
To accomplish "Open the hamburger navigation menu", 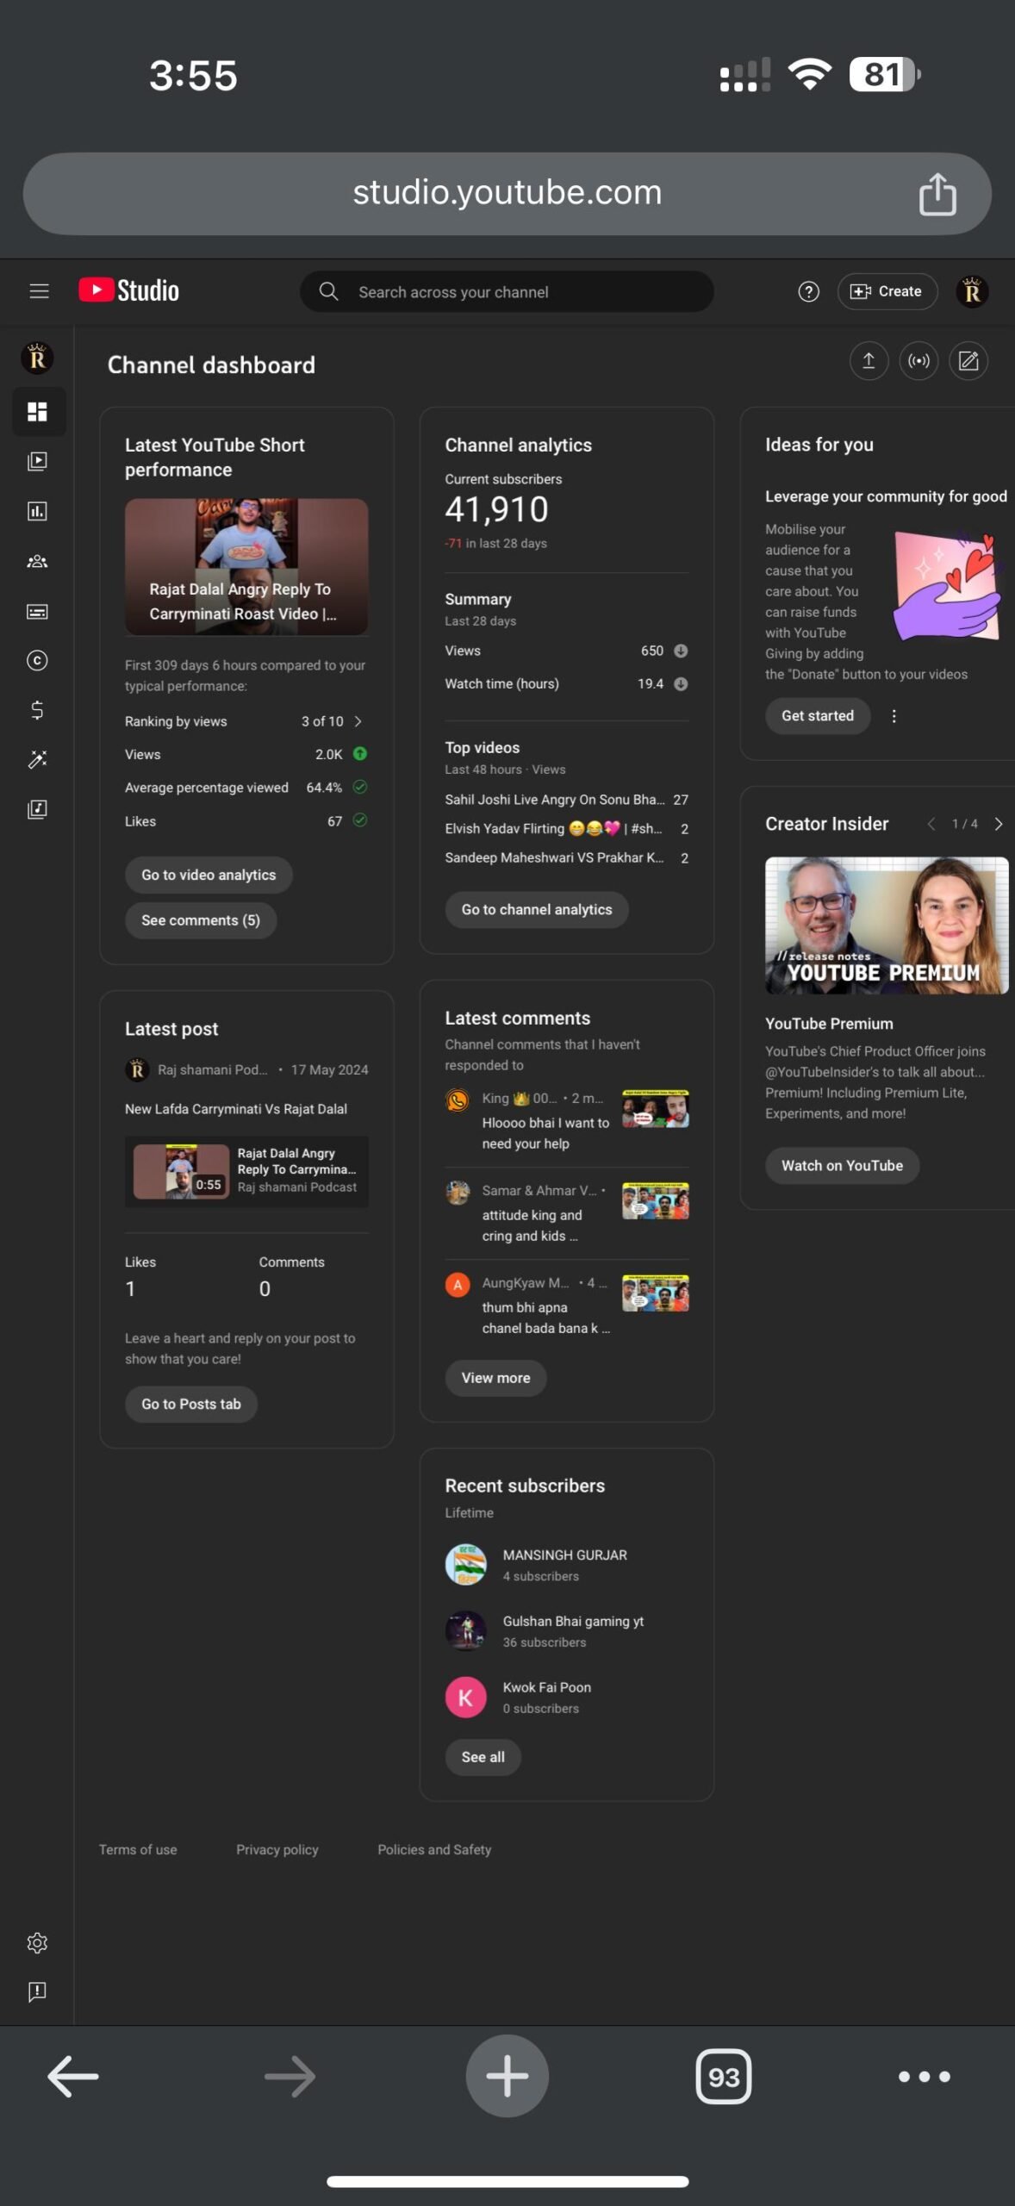I will click(39, 291).
